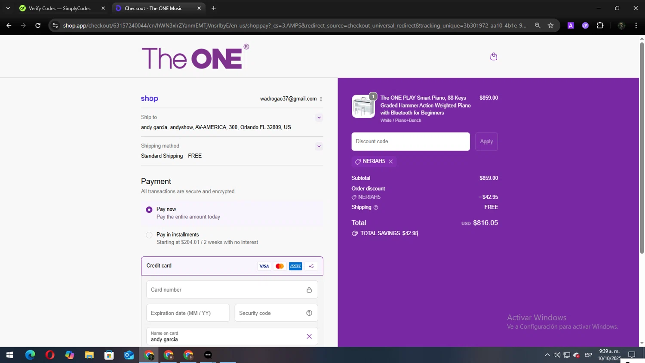Click the American Express logo

pyautogui.click(x=295, y=266)
